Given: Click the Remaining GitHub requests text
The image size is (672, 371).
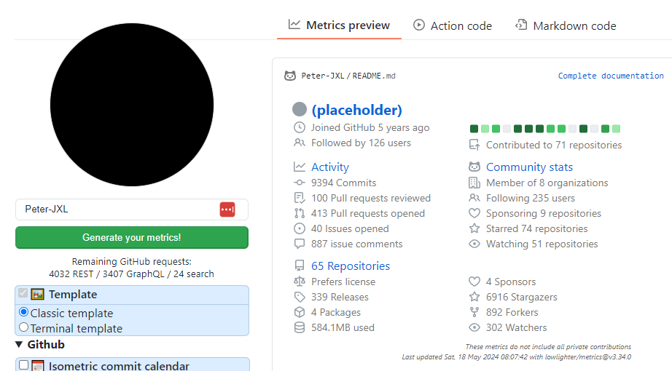Looking at the screenshot, I should pyautogui.click(x=132, y=261).
